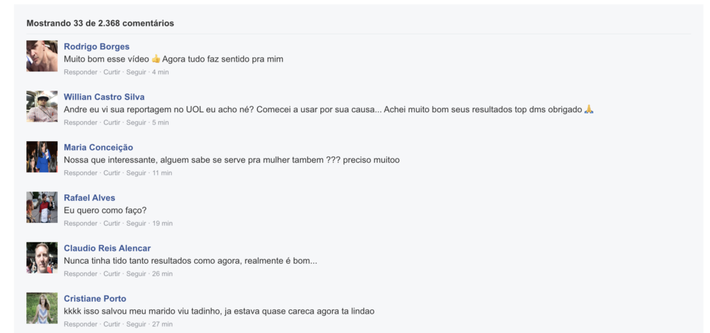
Task: Click Rafael Alves avatar image
Action: click(42, 208)
